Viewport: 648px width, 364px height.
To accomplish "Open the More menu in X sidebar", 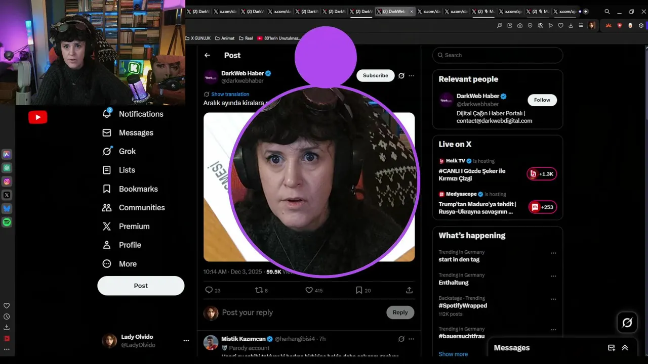I will 119,263.
